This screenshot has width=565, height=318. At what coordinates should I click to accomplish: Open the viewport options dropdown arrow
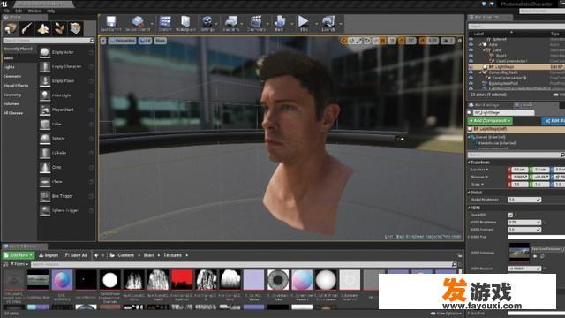click(103, 41)
